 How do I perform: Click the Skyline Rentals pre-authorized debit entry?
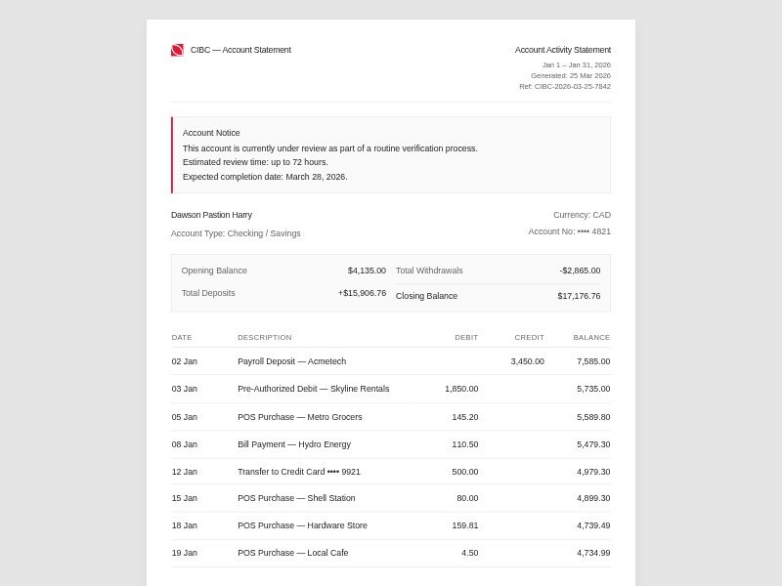click(x=313, y=389)
